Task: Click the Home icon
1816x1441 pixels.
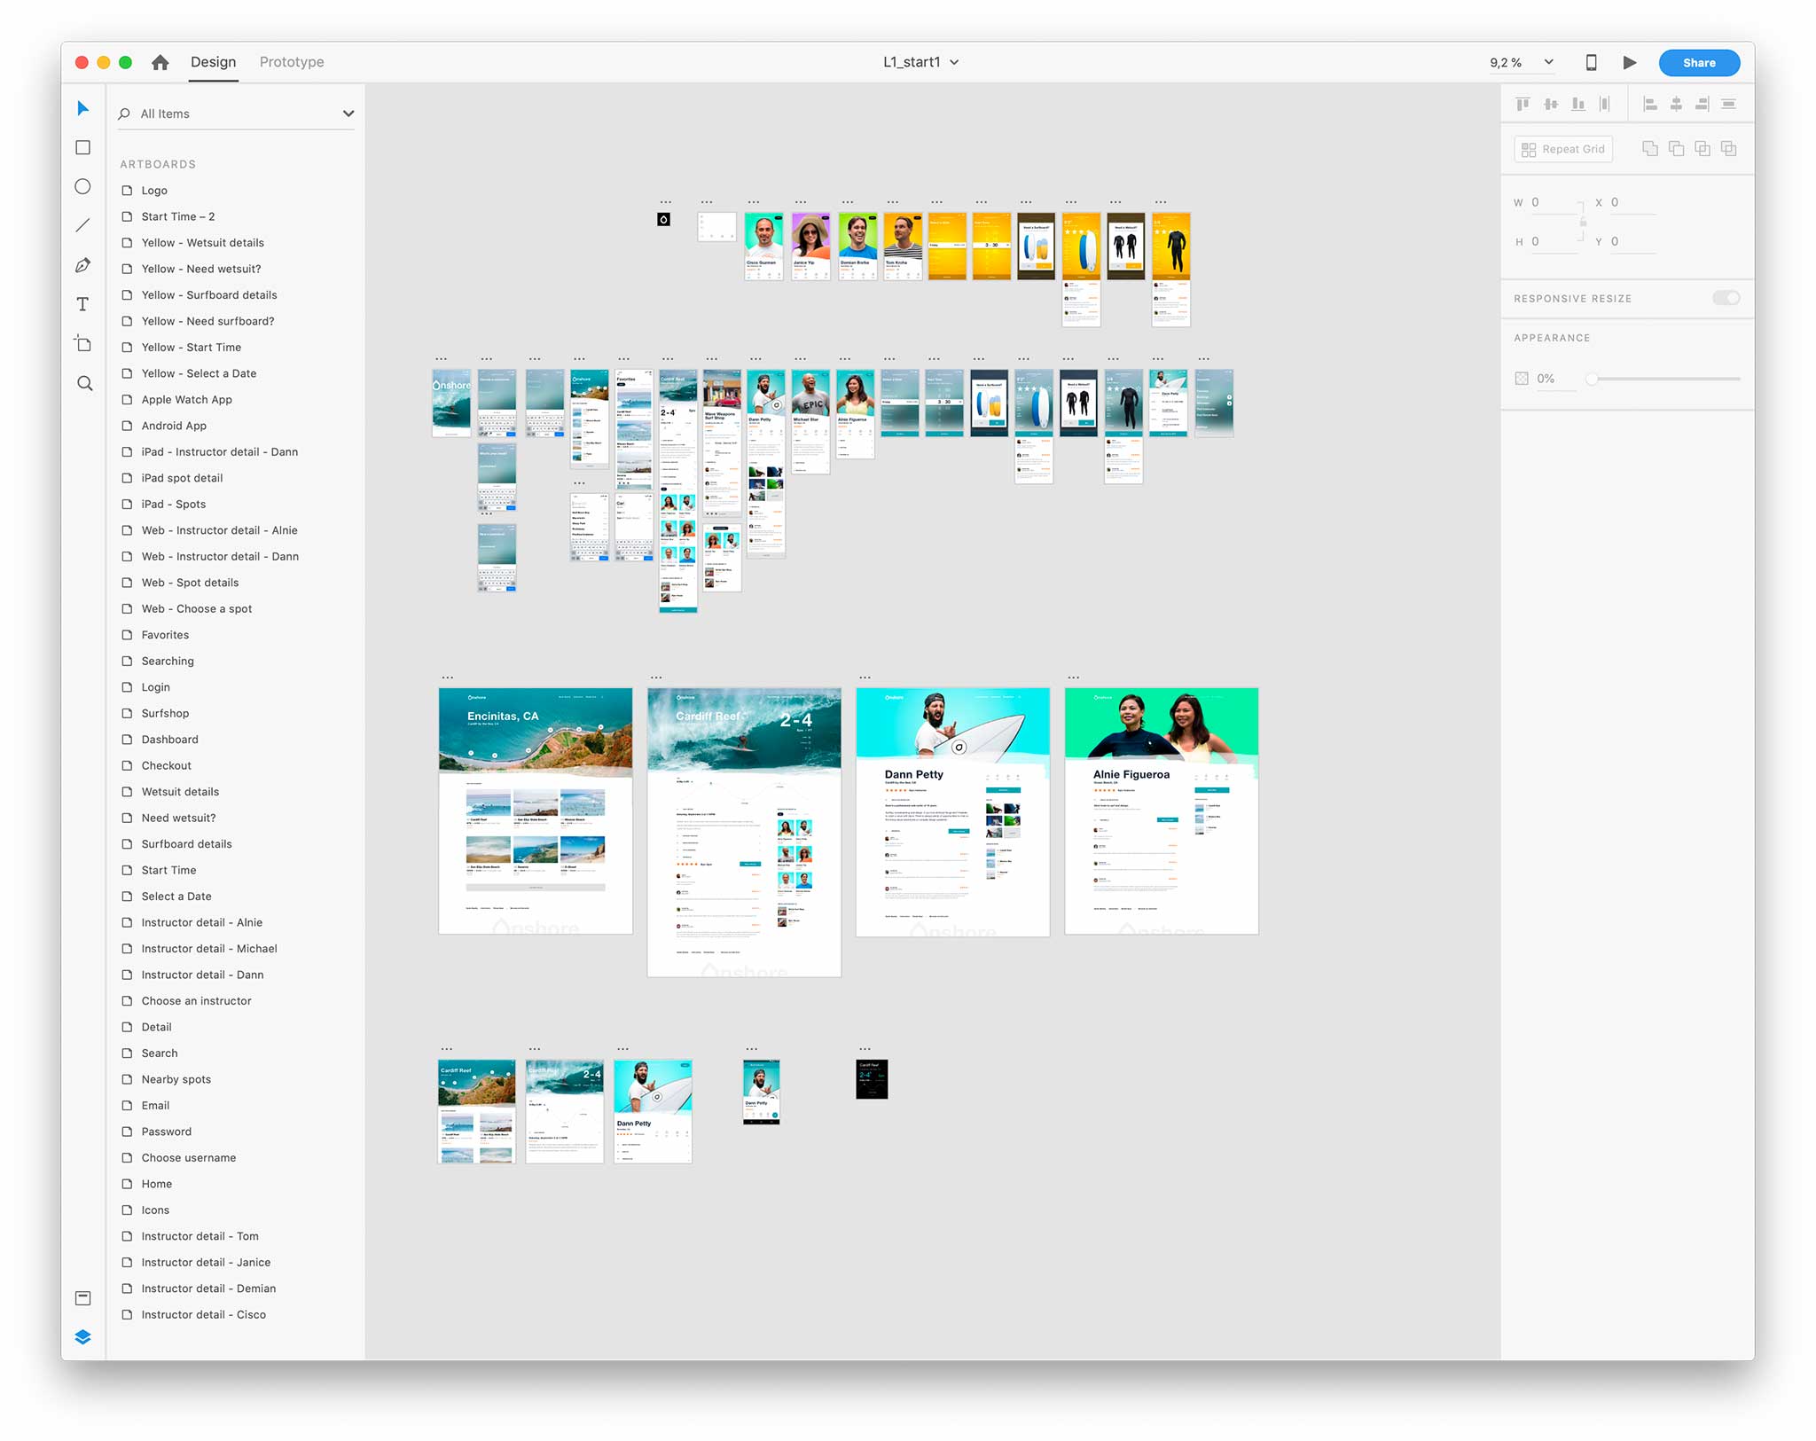Action: pyautogui.click(x=160, y=62)
